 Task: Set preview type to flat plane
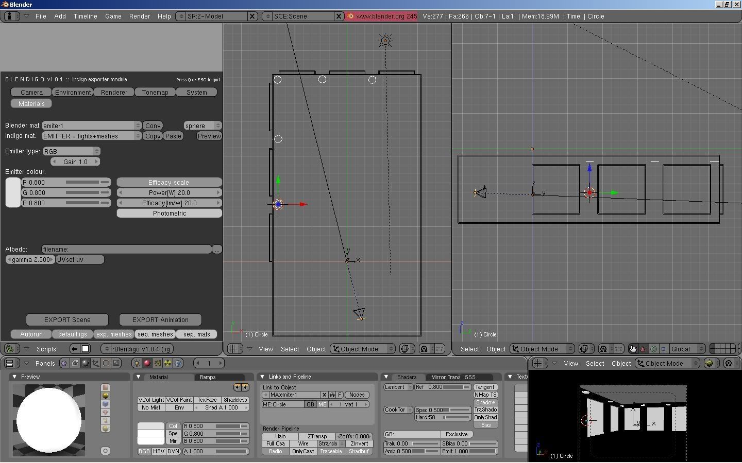click(105, 387)
